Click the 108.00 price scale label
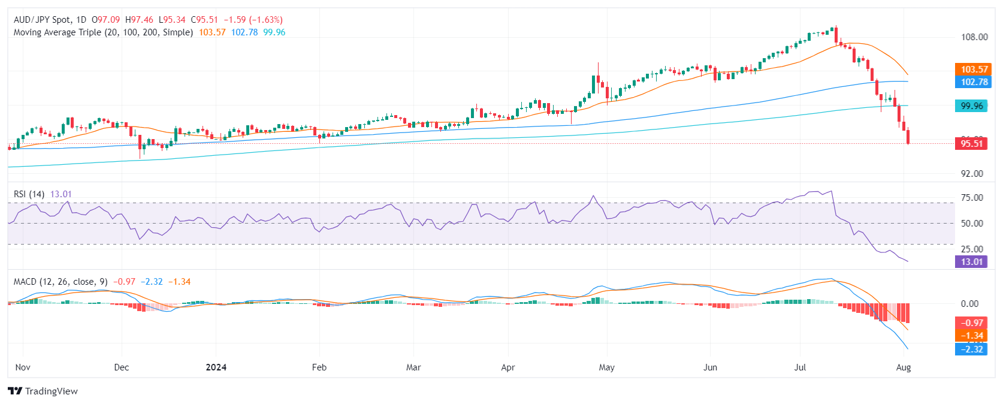This screenshot has width=1003, height=404. click(974, 37)
